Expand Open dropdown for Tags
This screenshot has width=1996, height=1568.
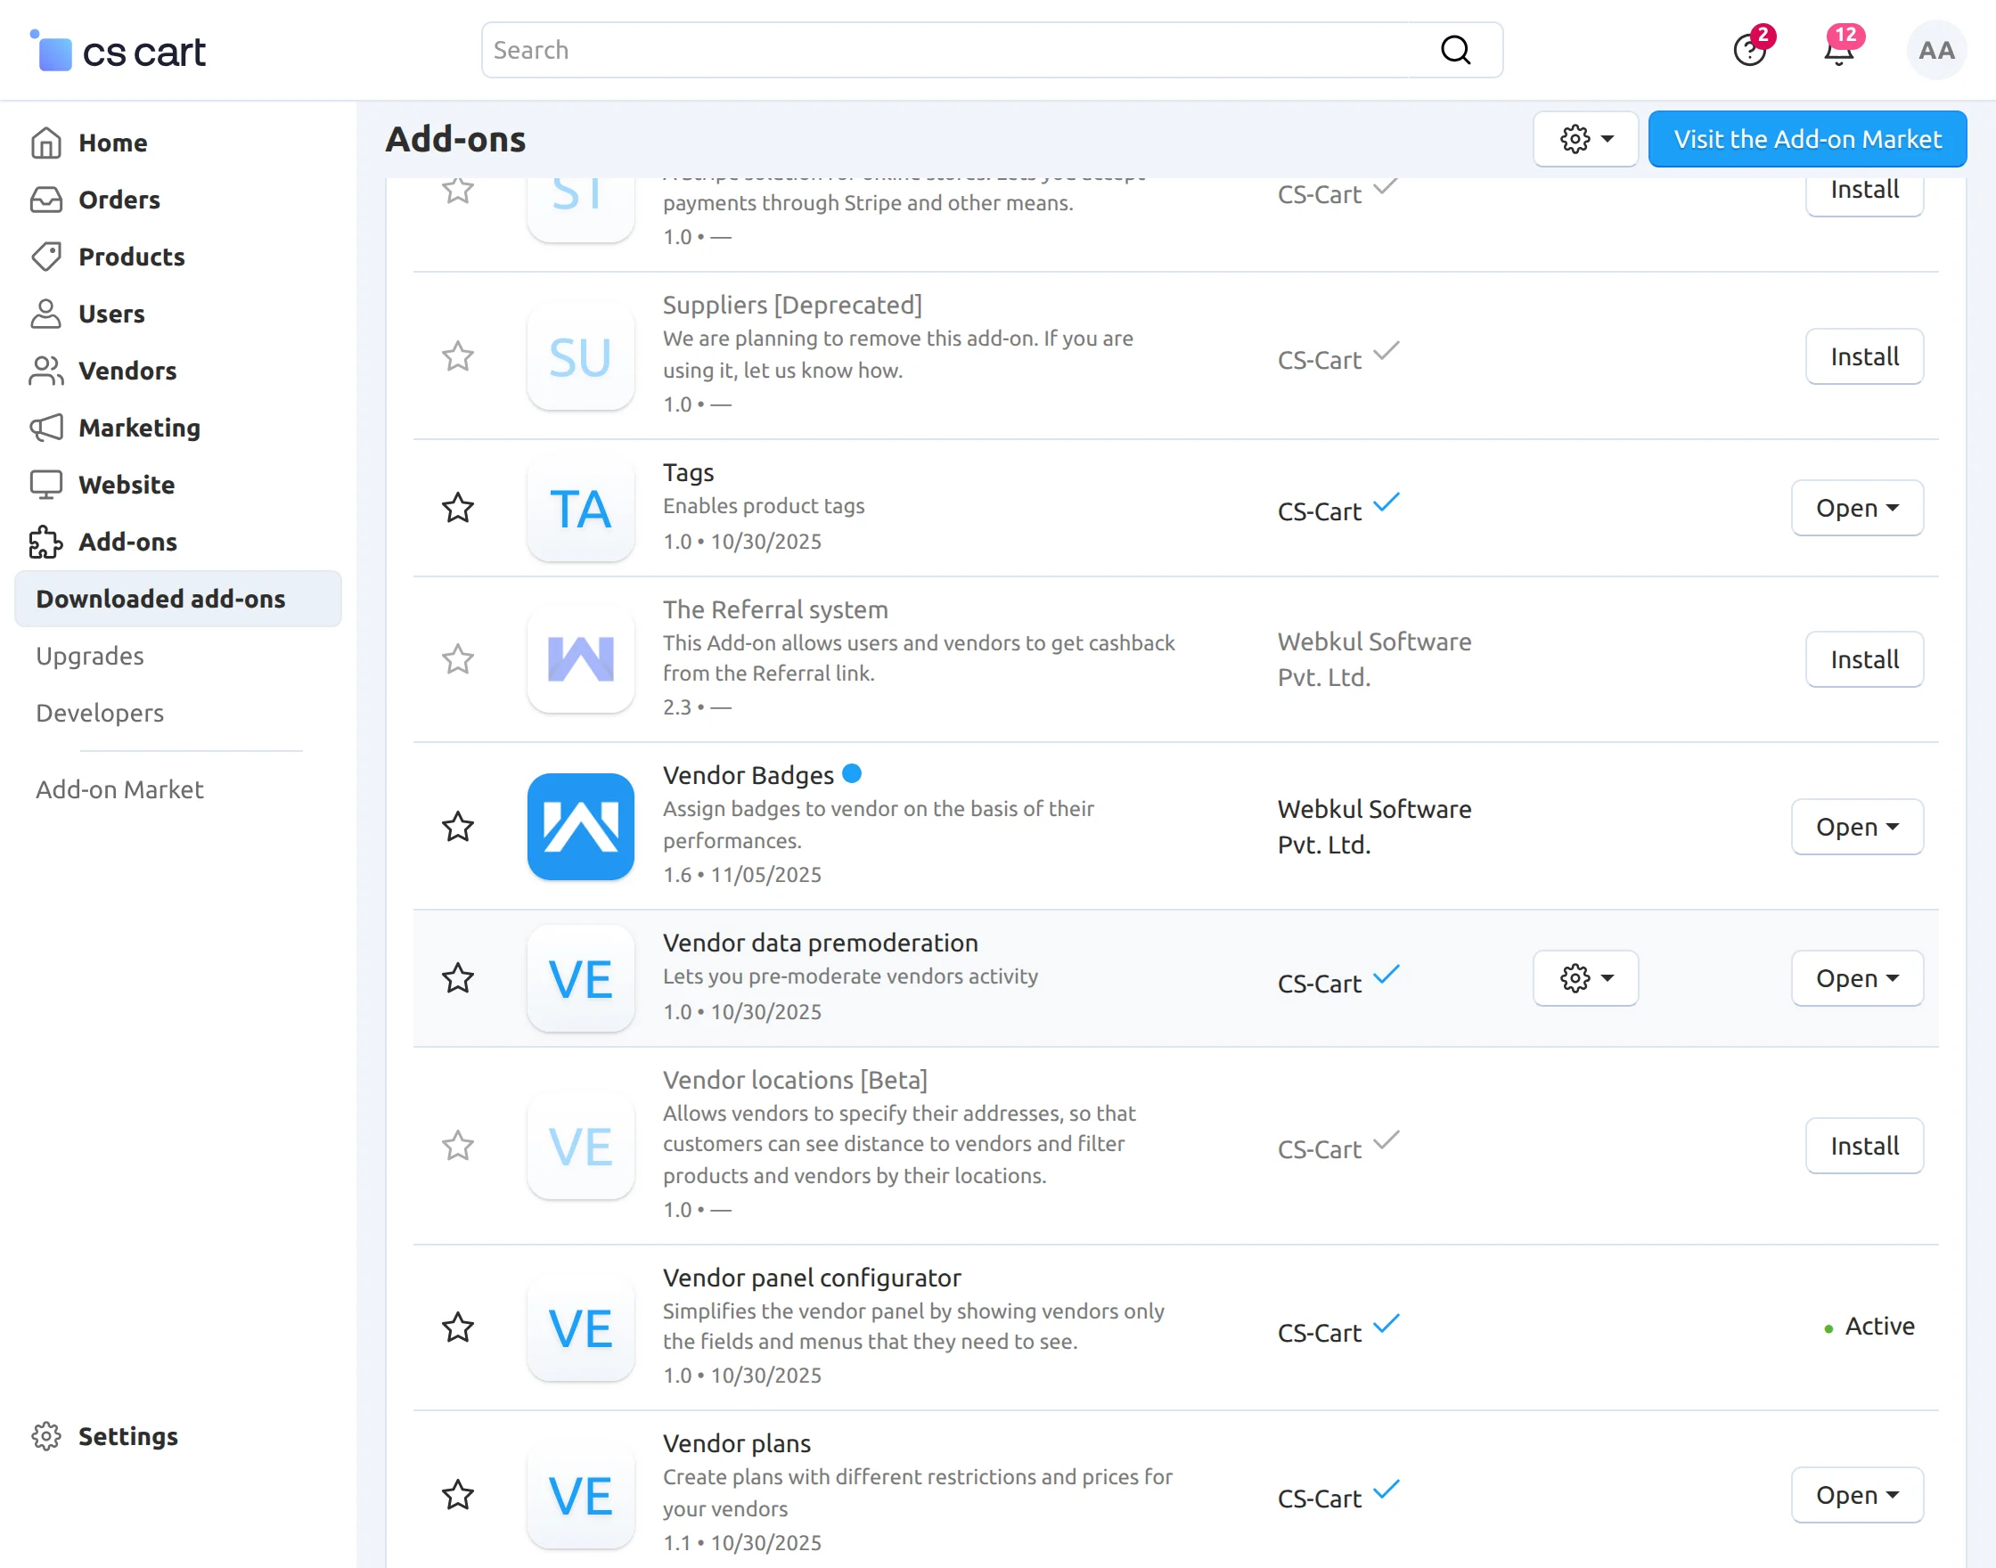[x=1856, y=508]
